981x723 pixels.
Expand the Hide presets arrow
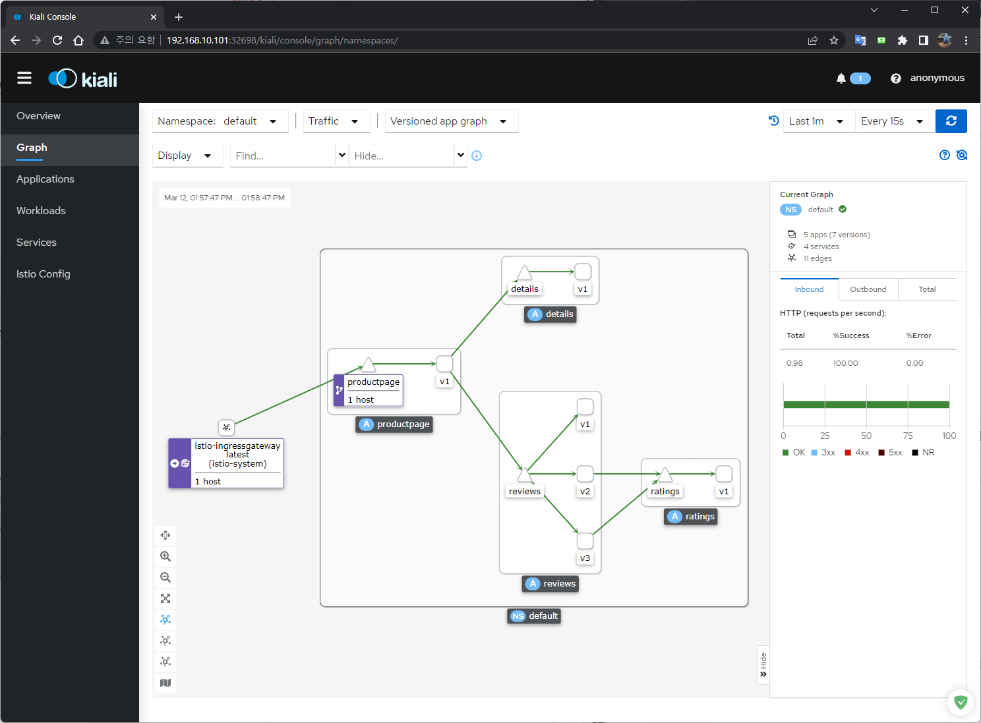coord(461,156)
